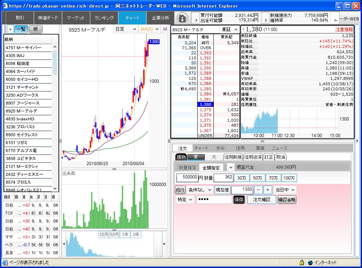Click the 注文確認 order confirm button
Viewport: 362px width, 268px height.
point(261,200)
